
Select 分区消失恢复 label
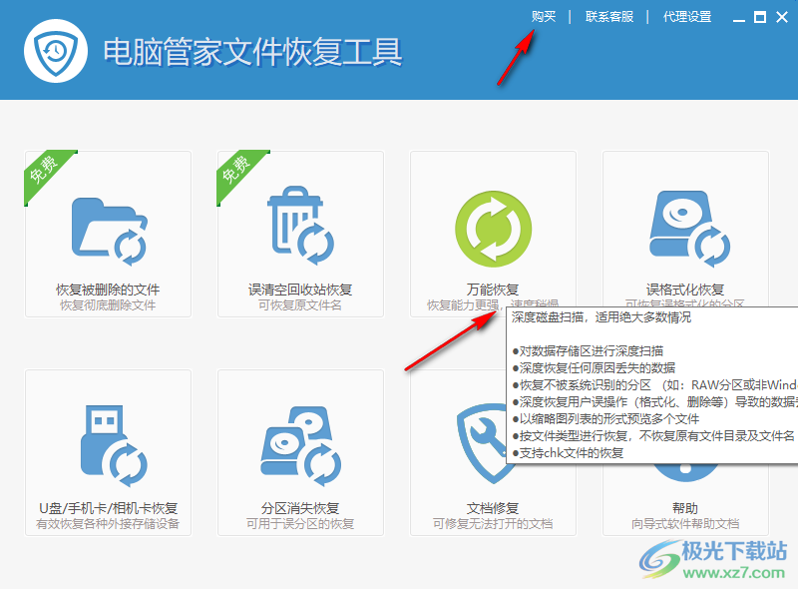coord(300,508)
